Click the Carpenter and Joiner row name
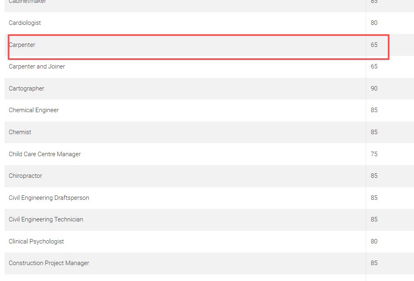414x281 pixels. [x=37, y=66]
